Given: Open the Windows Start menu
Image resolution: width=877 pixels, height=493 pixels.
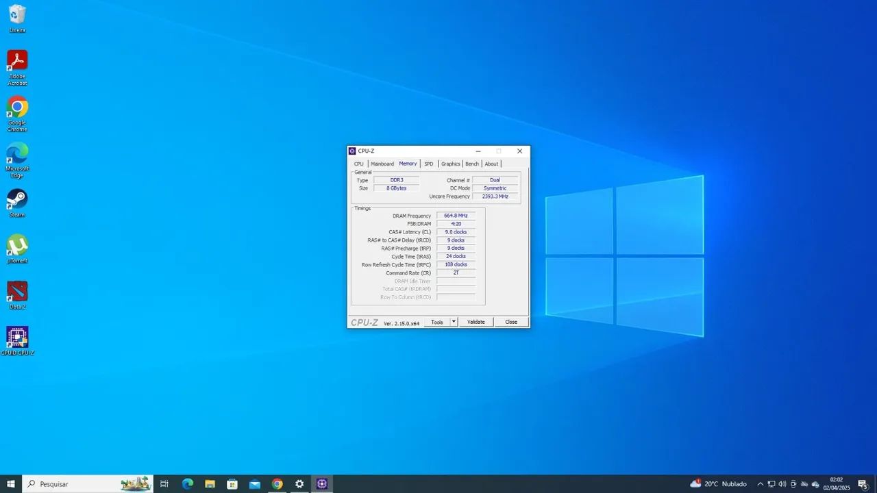Looking at the screenshot, I should pos(11,484).
